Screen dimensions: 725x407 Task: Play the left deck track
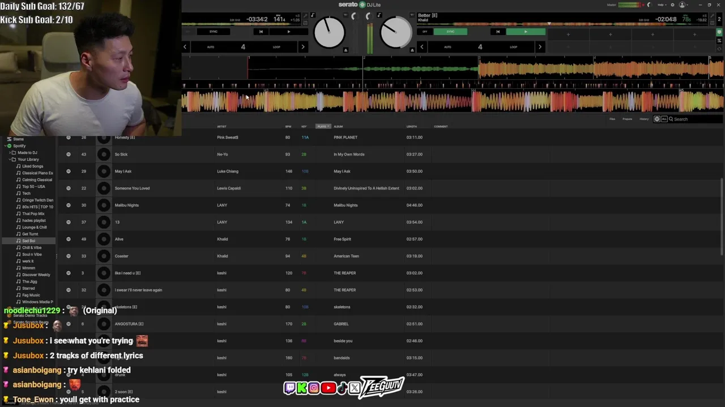tap(288, 32)
